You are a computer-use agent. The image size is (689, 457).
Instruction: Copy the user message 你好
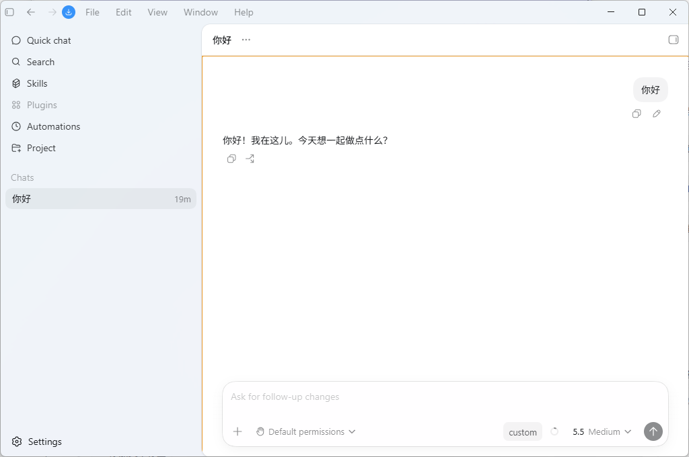637,114
